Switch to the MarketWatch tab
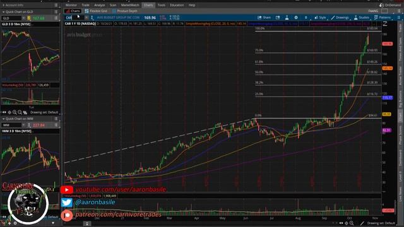This screenshot has height=227, width=404. pos(130,5)
